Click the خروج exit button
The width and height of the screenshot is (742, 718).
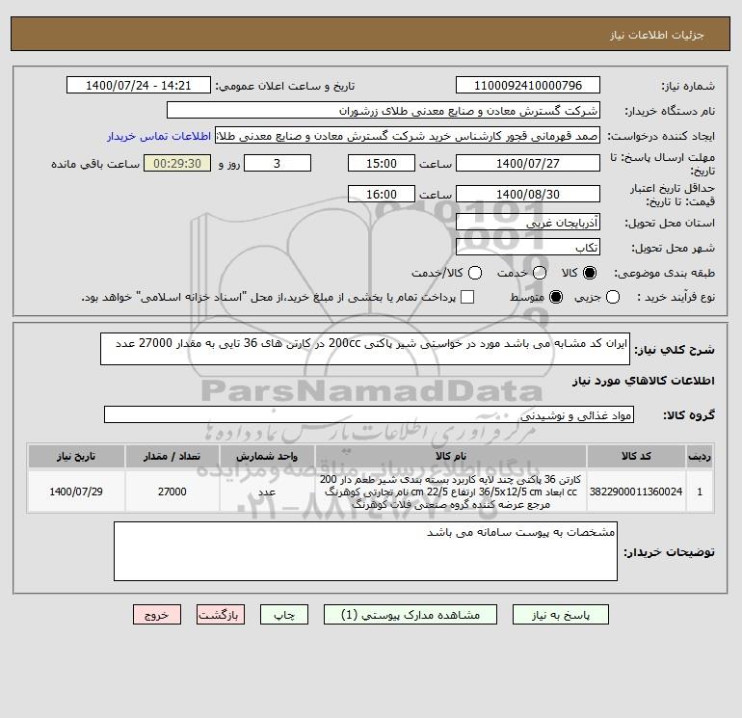click(x=157, y=615)
